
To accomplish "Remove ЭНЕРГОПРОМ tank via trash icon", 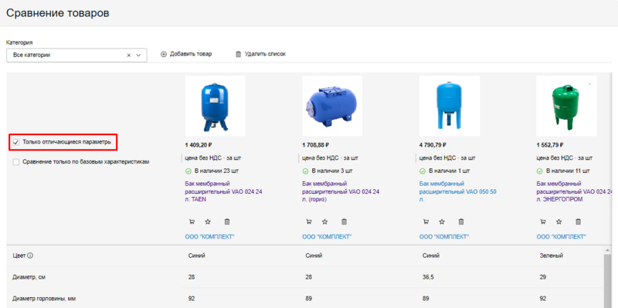I will (578, 222).
